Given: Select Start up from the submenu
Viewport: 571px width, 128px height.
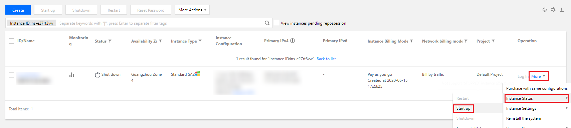Looking at the screenshot, I should 463,108.
